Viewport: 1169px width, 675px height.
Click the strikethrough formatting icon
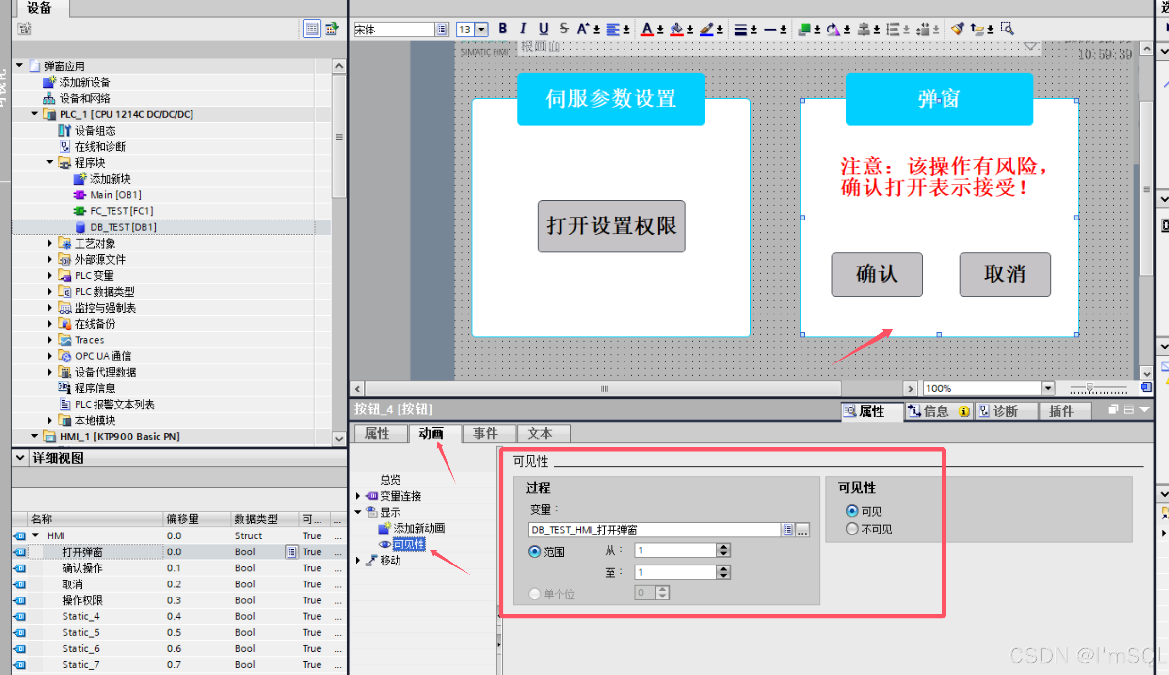[564, 29]
